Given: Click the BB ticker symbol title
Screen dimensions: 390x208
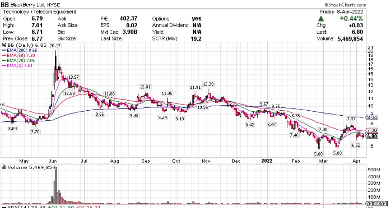Looking at the screenshot, I should coord(5,5).
